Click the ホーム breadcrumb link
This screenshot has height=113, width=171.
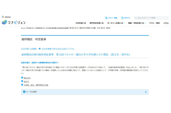coord(23,28)
